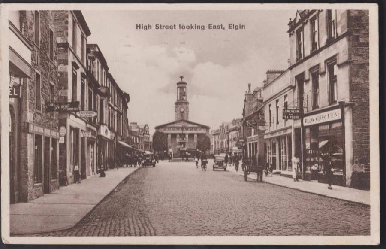Image resolution: width=386 pixels, height=249 pixels.
Task: Click the clock face on the tower
Action: tap(182, 110)
